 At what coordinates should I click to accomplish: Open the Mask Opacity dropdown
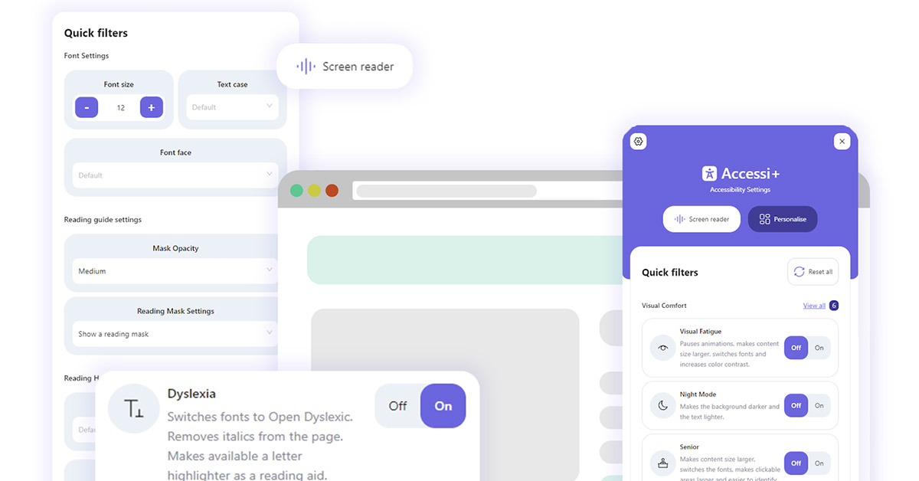point(175,271)
